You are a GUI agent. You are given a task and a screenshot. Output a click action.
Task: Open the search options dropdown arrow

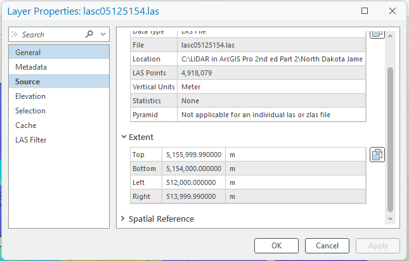103,34
